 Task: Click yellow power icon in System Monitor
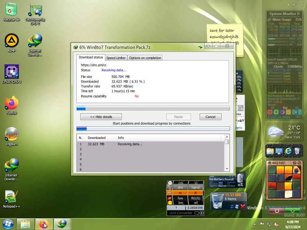click(288, 112)
